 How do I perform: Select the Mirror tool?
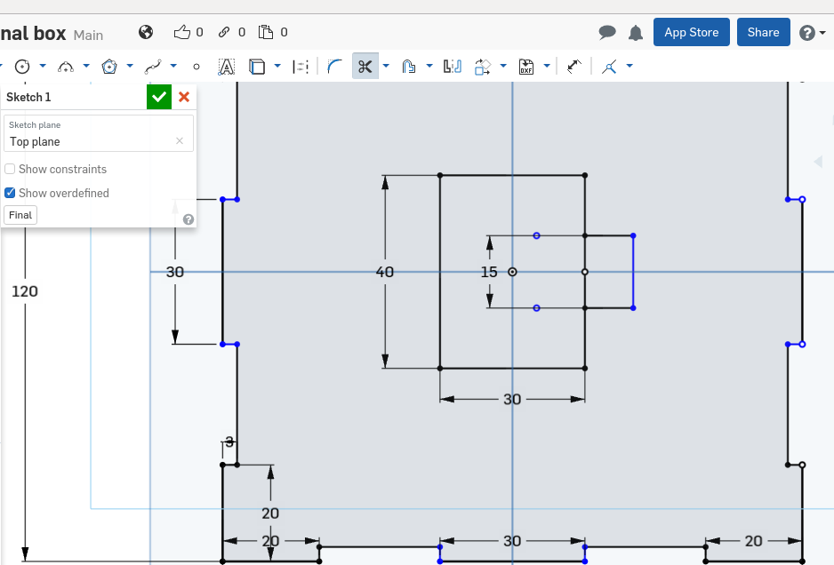click(x=452, y=67)
